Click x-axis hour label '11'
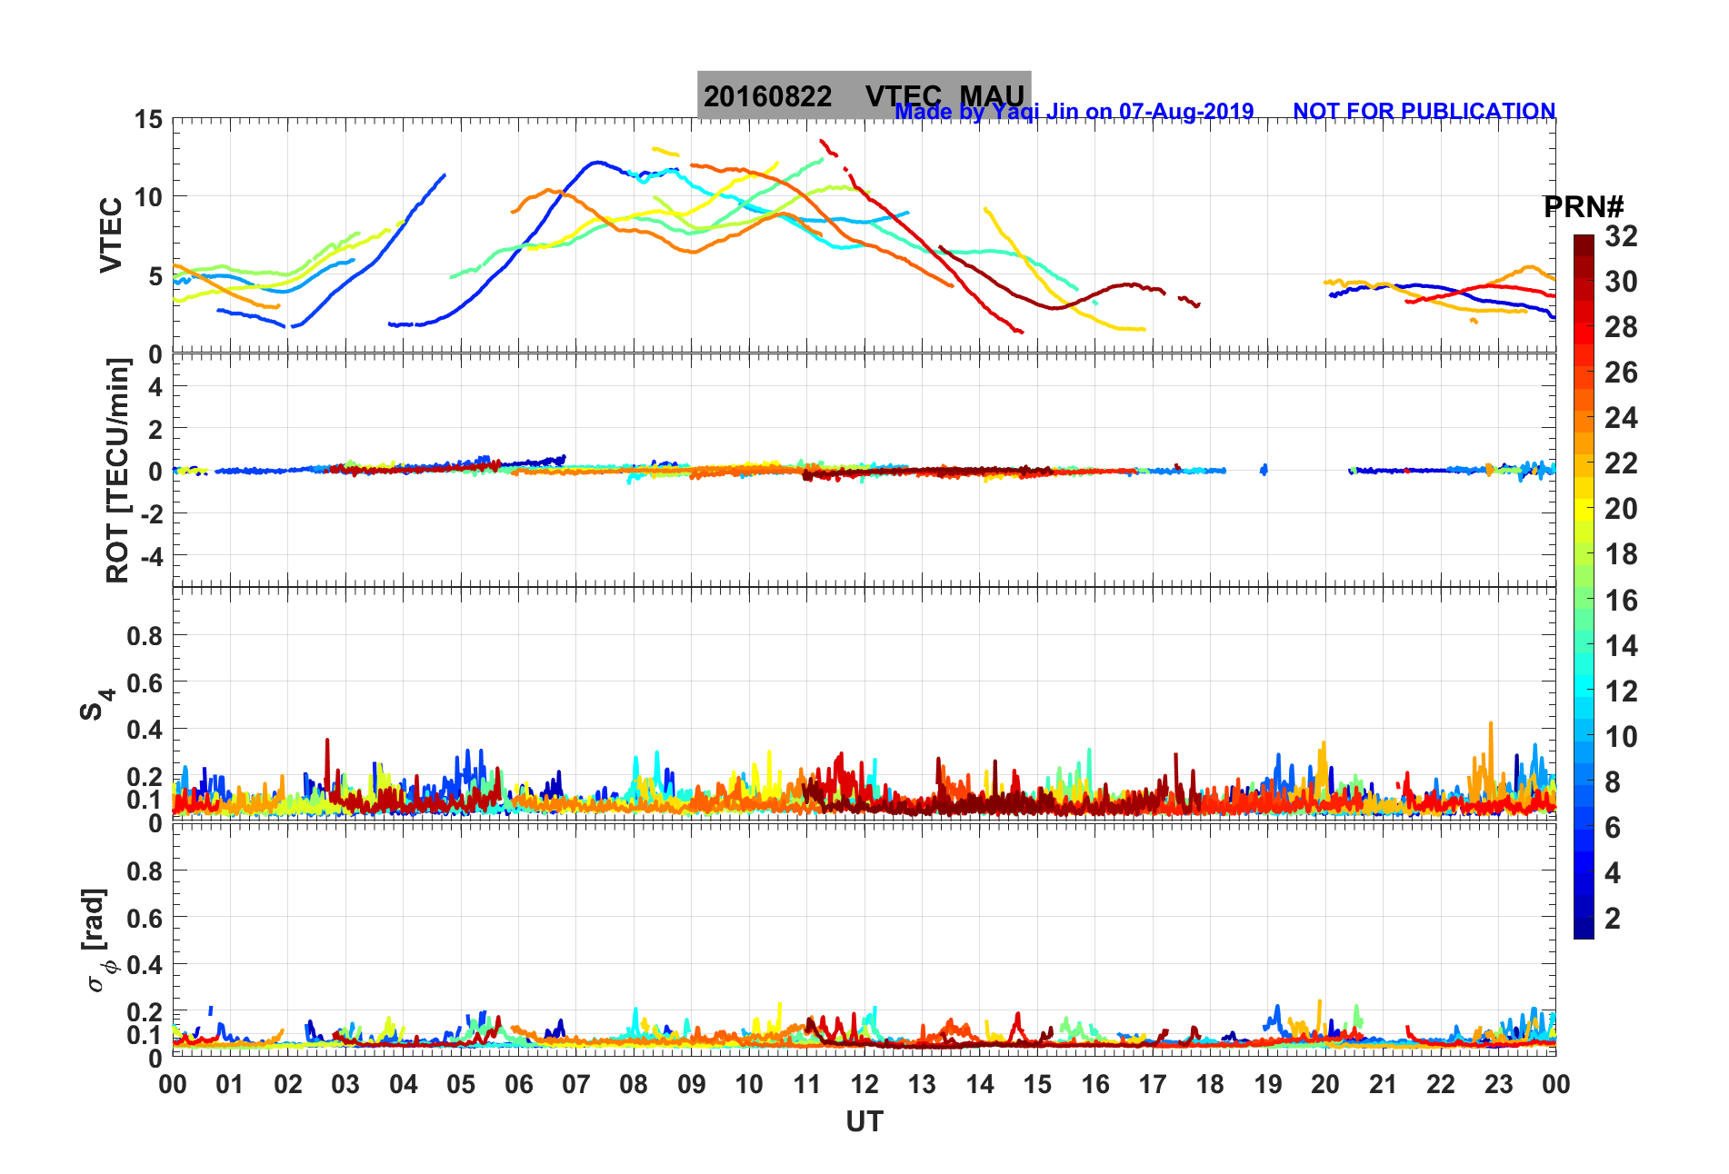1729x1174 pixels. (x=807, y=1084)
